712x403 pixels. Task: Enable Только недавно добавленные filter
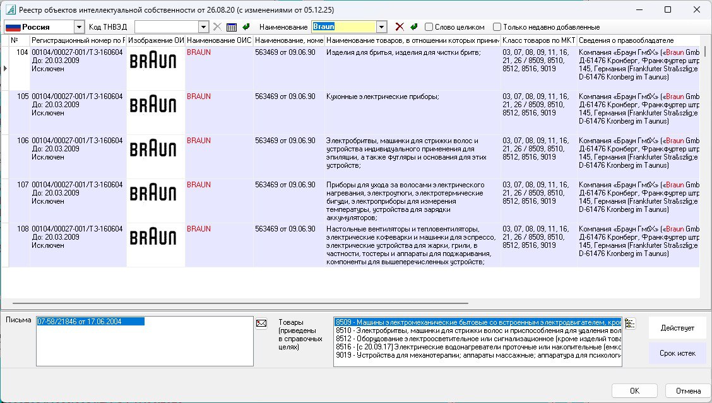click(497, 26)
